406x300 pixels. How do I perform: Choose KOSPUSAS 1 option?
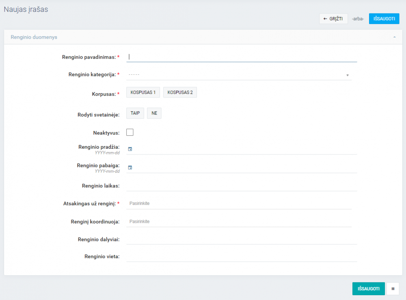coord(143,92)
